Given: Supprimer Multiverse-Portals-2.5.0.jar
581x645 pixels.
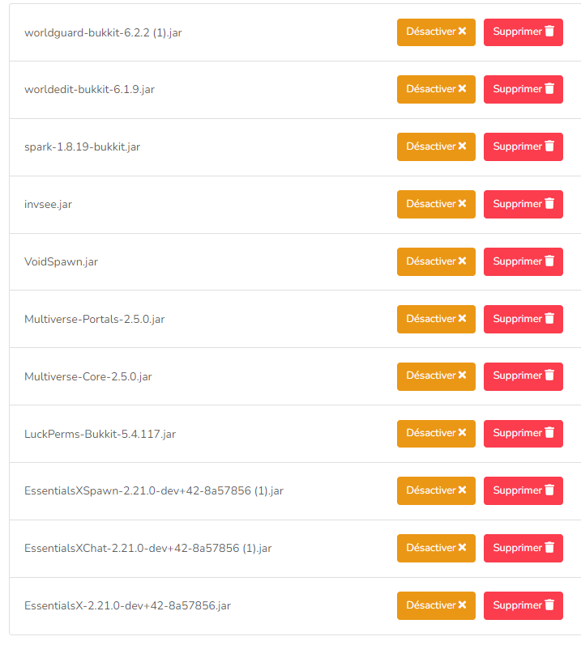Looking at the screenshot, I should (x=523, y=319).
